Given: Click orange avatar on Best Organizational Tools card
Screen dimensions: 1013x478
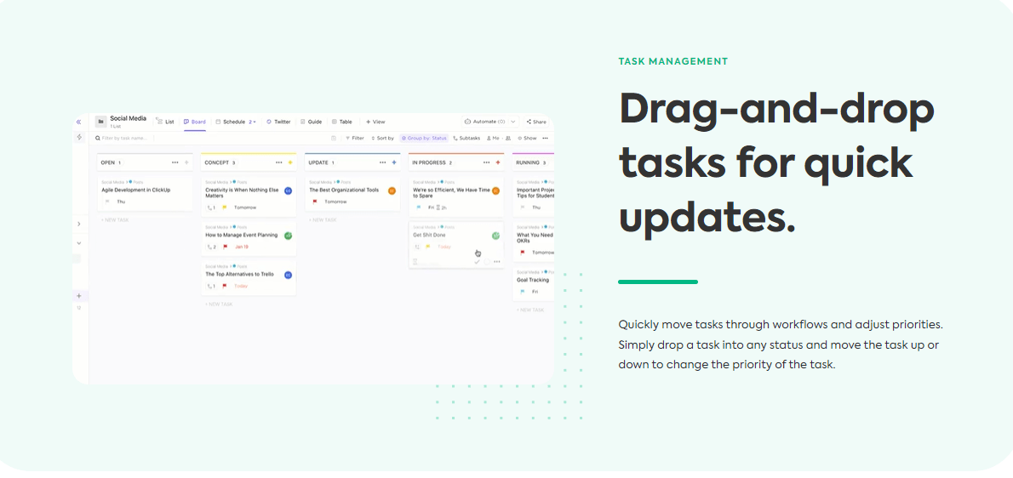Looking at the screenshot, I should [x=392, y=191].
